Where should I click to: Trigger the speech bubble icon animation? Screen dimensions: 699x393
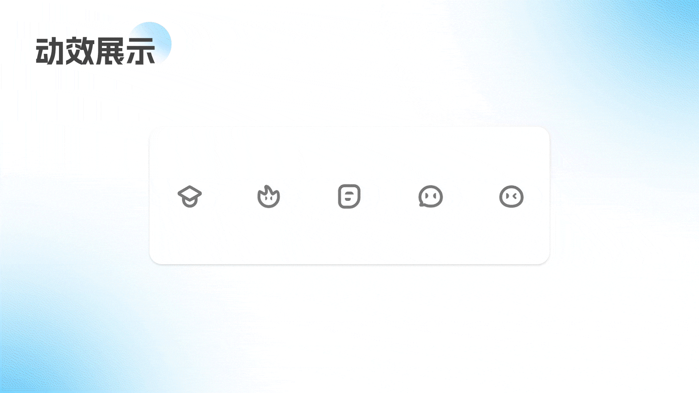point(431,196)
